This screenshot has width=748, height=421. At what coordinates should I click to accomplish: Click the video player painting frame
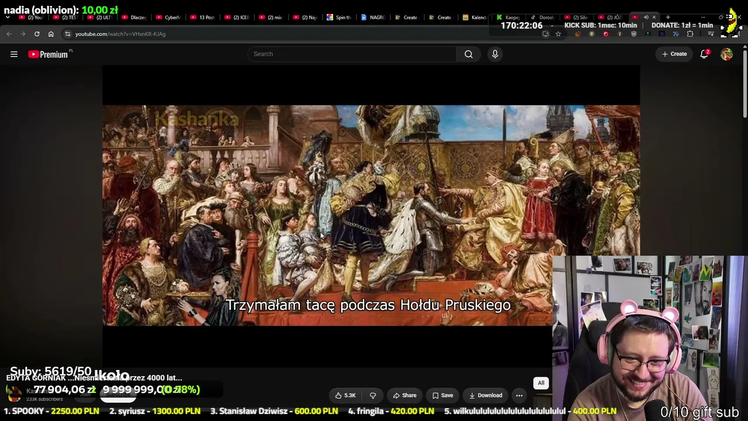click(x=371, y=215)
